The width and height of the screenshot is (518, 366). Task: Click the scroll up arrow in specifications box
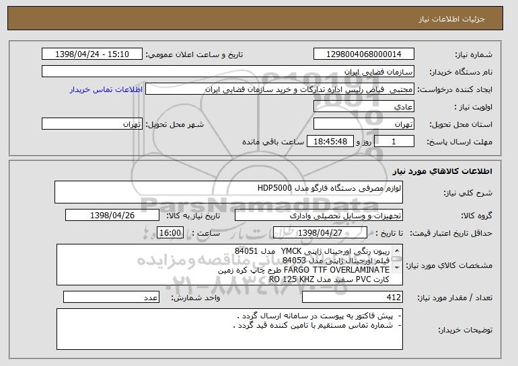coord(397,250)
